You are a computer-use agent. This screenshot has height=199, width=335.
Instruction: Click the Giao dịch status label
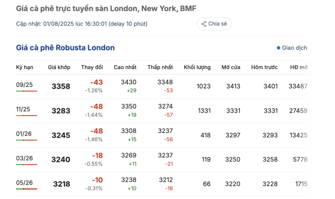coord(294,48)
